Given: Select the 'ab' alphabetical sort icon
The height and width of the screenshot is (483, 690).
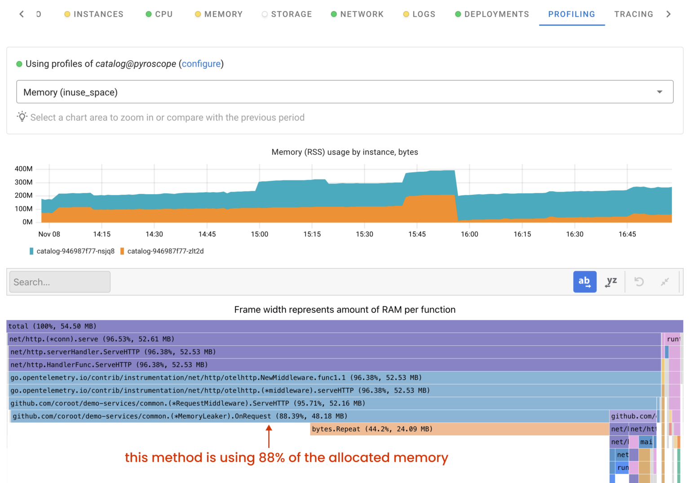Looking at the screenshot, I should pyautogui.click(x=584, y=282).
